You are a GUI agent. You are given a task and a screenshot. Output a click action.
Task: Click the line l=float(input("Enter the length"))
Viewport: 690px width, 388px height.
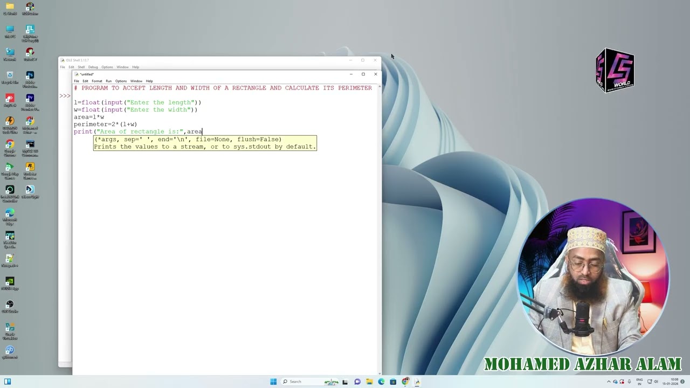pos(137,102)
